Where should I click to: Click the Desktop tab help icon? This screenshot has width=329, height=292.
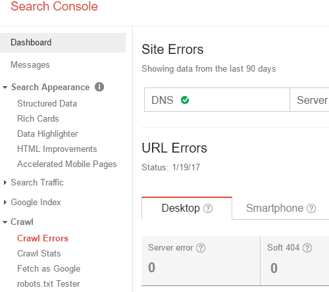coord(208,208)
